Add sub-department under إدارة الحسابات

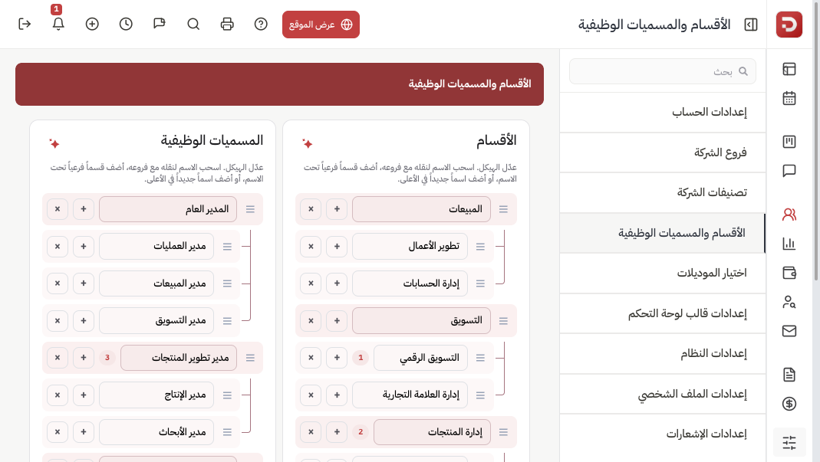tap(337, 283)
